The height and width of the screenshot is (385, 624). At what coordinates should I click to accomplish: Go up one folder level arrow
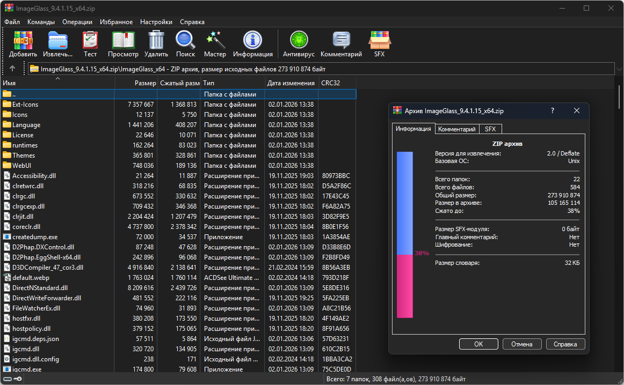(x=12, y=69)
